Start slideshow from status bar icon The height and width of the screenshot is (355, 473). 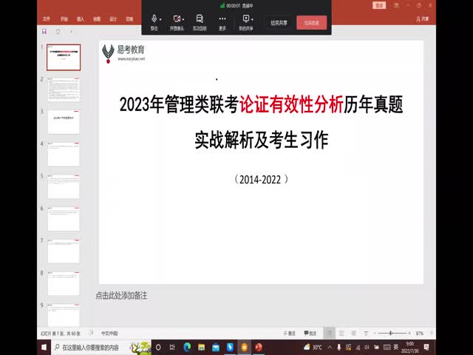pos(366,334)
